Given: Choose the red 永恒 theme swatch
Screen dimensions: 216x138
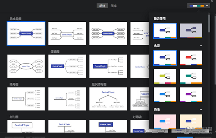Looking at the screenshot, I should tap(191, 58).
